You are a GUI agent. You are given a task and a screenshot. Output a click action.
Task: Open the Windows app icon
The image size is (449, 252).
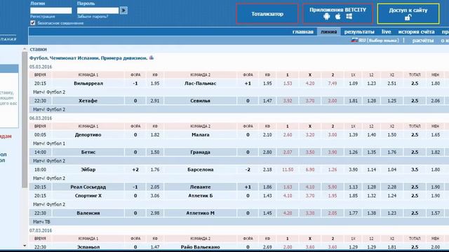pyautogui.click(x=349, y=17)
